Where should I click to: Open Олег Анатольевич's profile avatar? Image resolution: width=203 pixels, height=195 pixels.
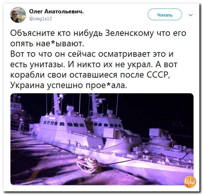click(18, 15)
